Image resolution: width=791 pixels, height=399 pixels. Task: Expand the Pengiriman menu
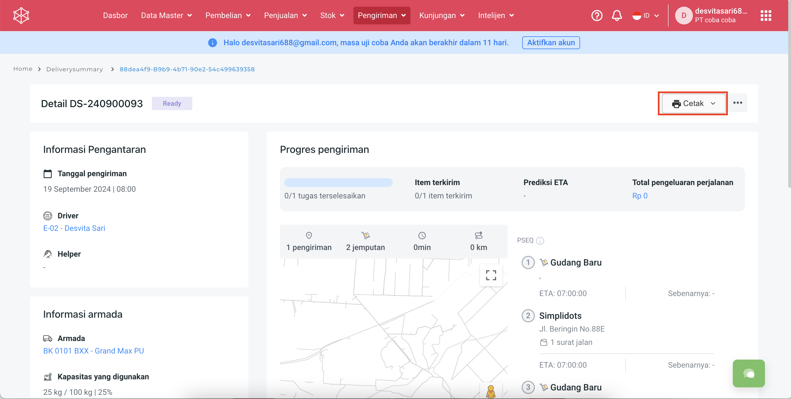[x=381, y=15]
